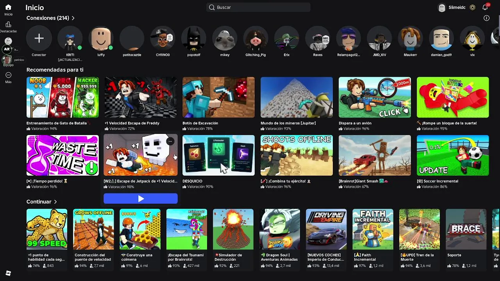
Task: Open the Slimeidc profile avatar
Action: pyautogui.click(x=442, y=7)
